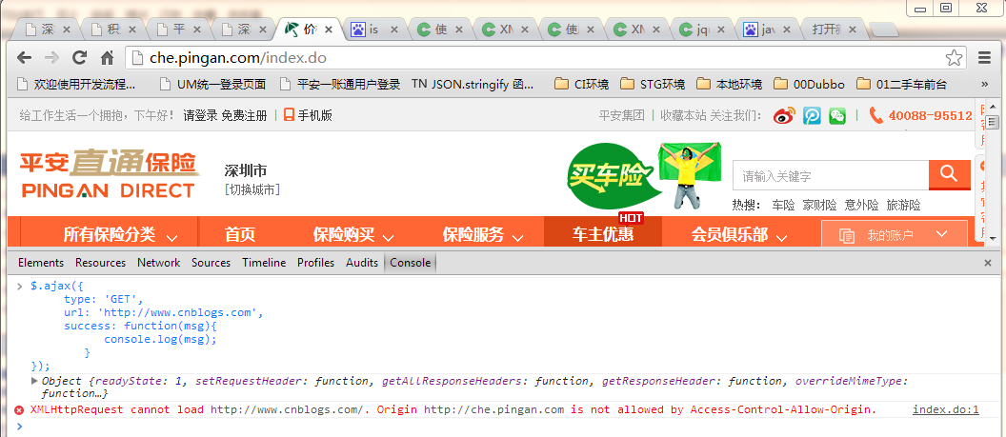The width and height of the screenshot is (1006, 437).
Task: Click the page vertical scrollbar thumb
Action: [x=992, y=122]
